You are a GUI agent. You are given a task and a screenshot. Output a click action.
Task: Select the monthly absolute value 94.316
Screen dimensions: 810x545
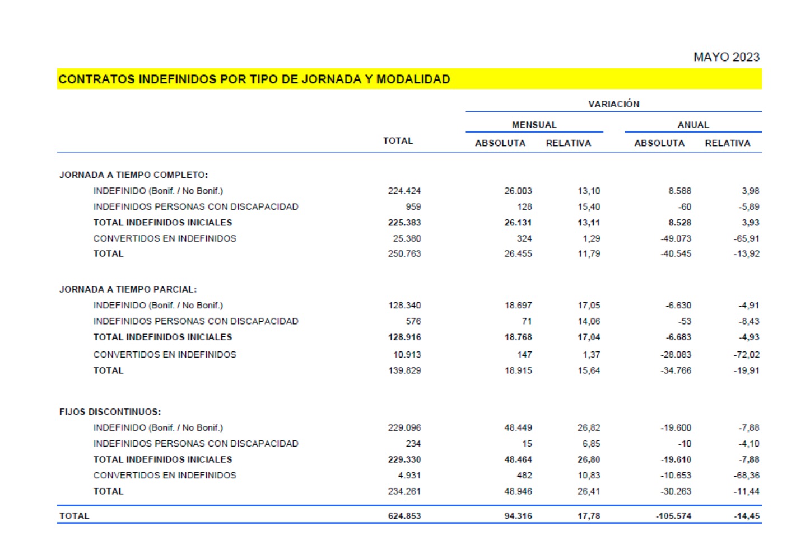(518, 516)
